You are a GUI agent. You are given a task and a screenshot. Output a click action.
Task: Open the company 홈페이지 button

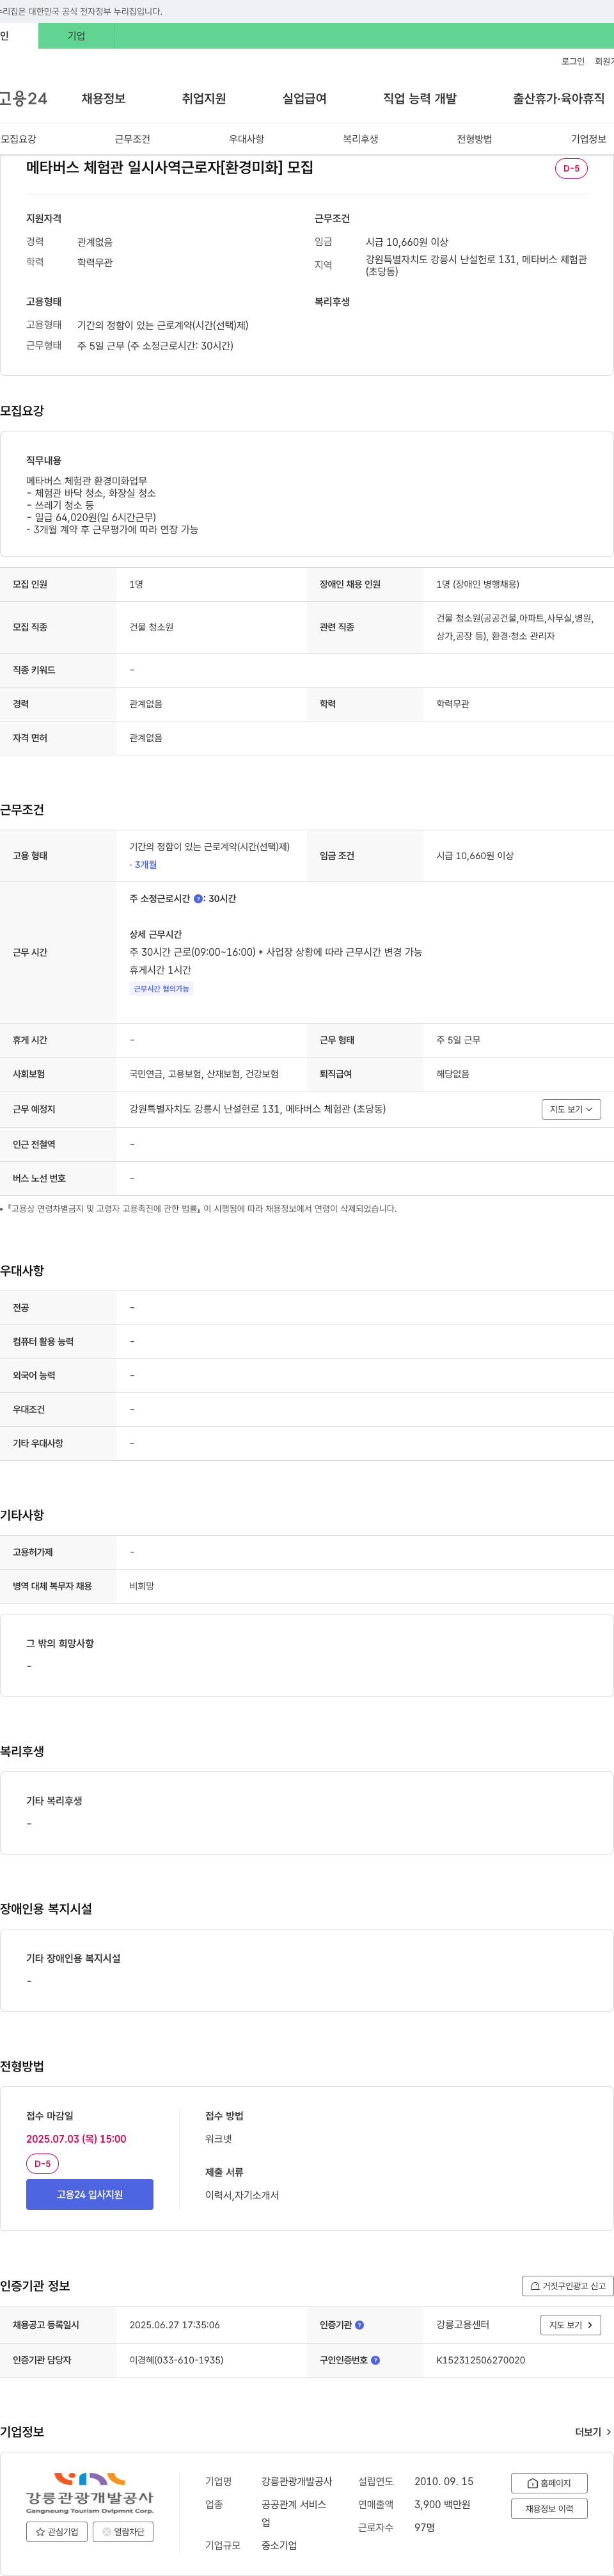pos(549,2483)
